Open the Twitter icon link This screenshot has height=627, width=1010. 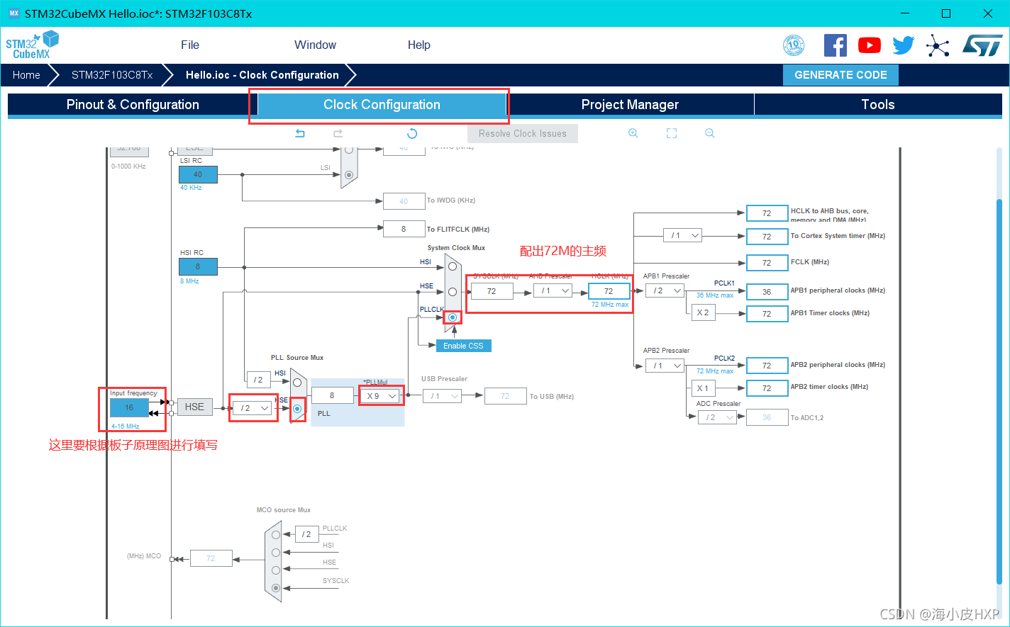tap(904, 45)
